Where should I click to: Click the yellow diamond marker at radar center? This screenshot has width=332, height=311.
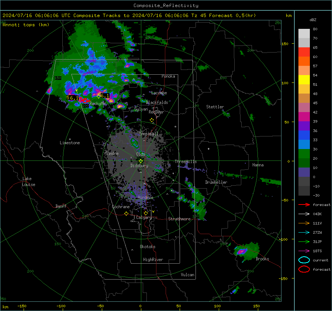click(141, 161)
